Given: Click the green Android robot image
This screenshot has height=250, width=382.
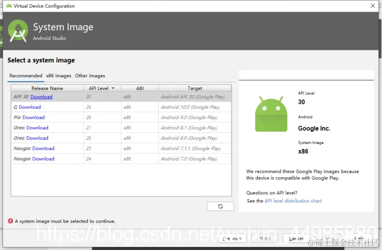Looking at the screenshot, I should (271, 114).
